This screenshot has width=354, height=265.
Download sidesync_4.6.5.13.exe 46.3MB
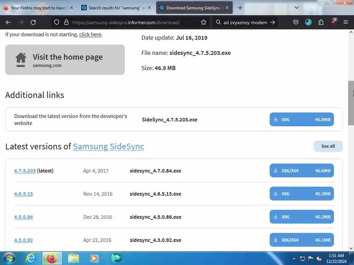pyautogui.click(x=301, y=194)
